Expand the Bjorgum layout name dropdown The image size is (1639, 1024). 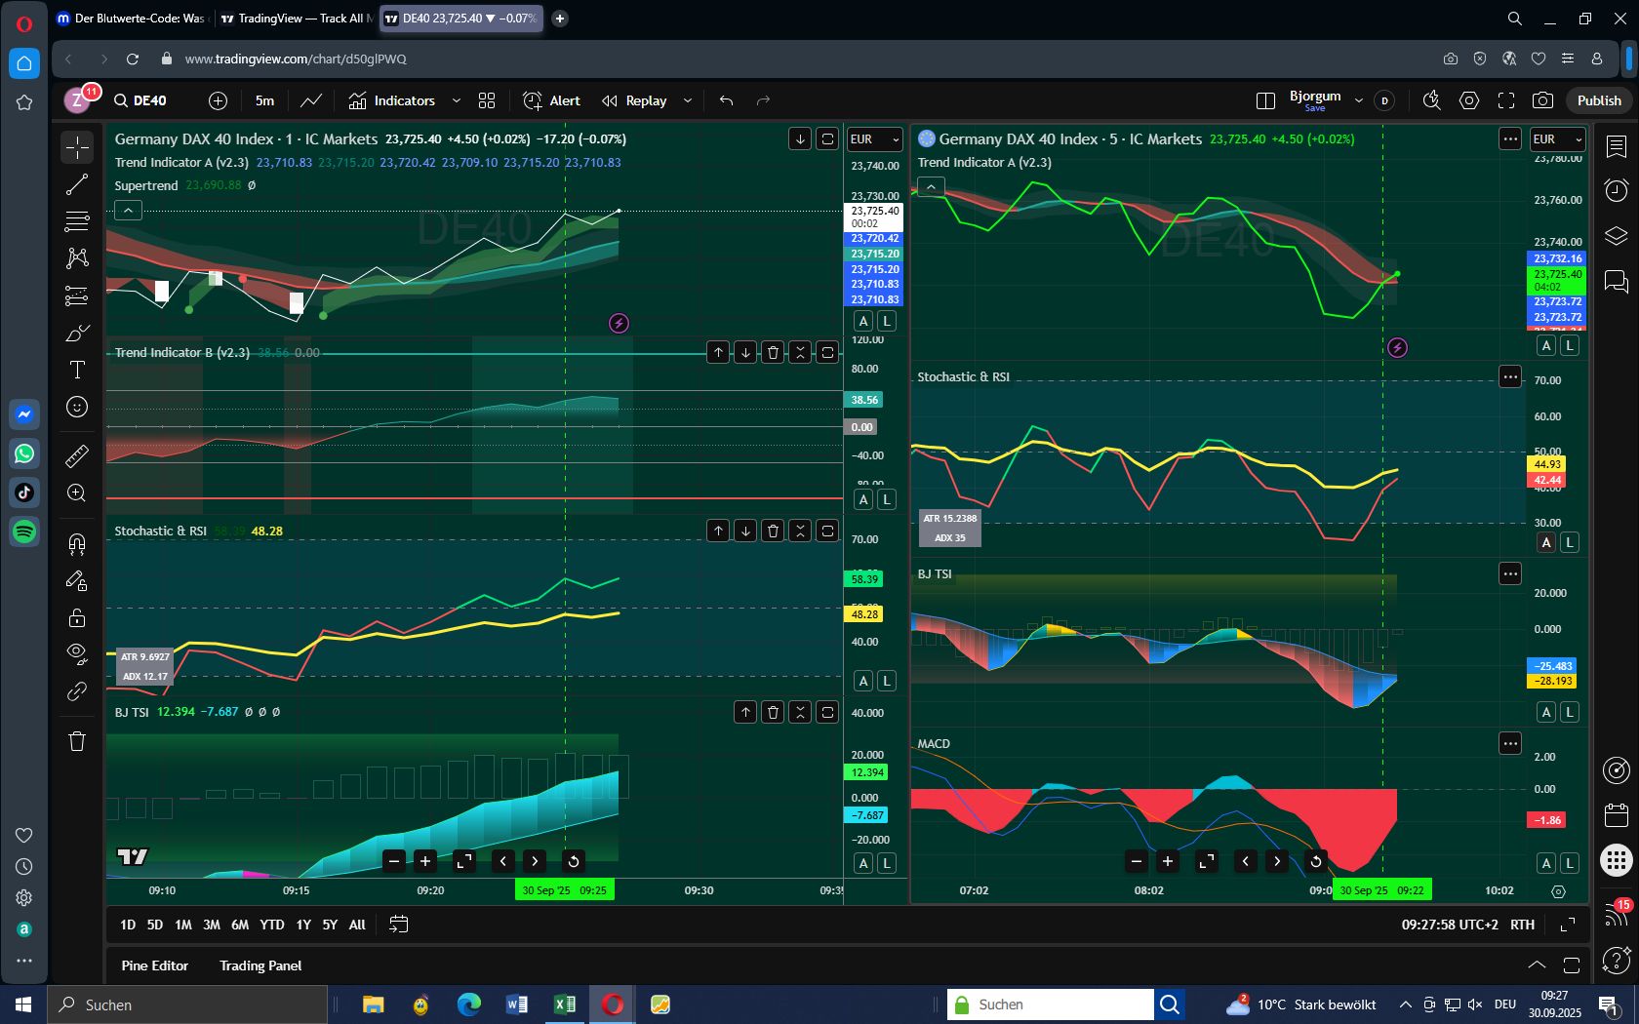[x=1358, y=100]
